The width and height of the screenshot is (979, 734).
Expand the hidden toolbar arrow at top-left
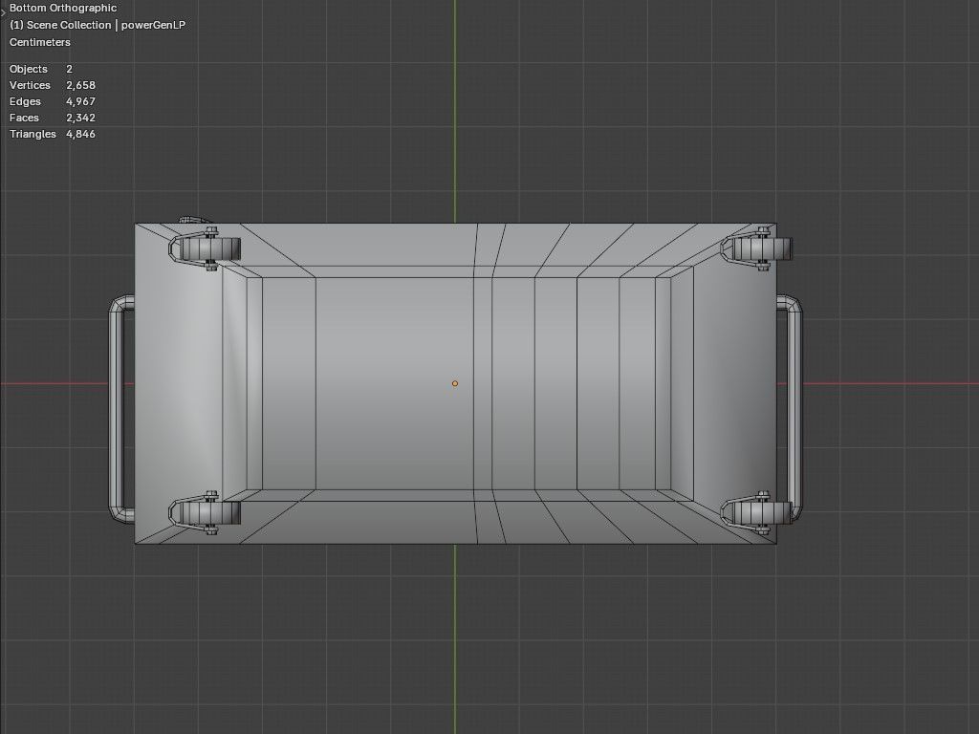(x=3, y=11)
